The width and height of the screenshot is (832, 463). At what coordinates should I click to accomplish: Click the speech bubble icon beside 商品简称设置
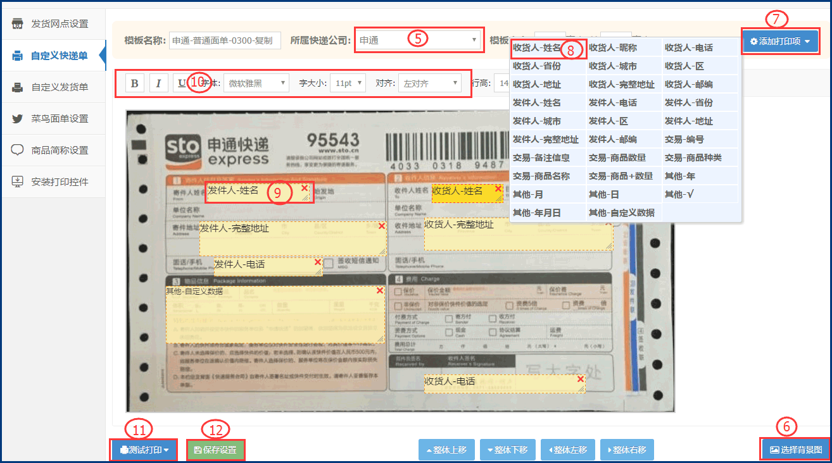tap(18, 151)
